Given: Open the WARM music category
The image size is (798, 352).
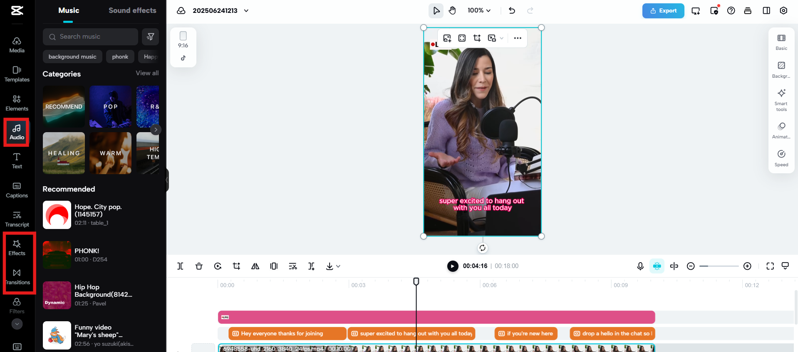Looking at the screenshot, I should click(110, 153).
